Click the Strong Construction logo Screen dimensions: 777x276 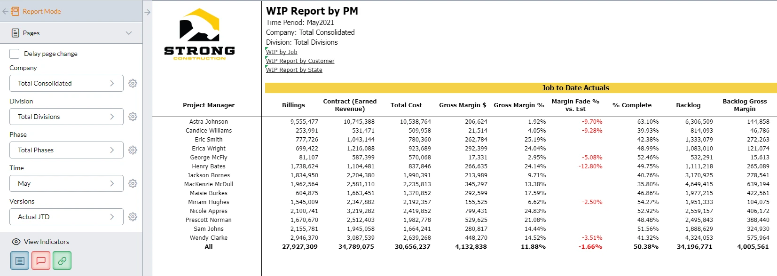point(200,34)
